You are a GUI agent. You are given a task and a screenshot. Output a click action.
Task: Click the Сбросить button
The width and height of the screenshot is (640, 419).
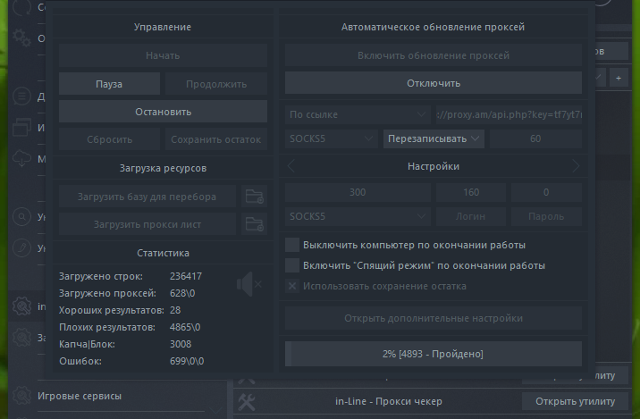[x=109, y=139]
